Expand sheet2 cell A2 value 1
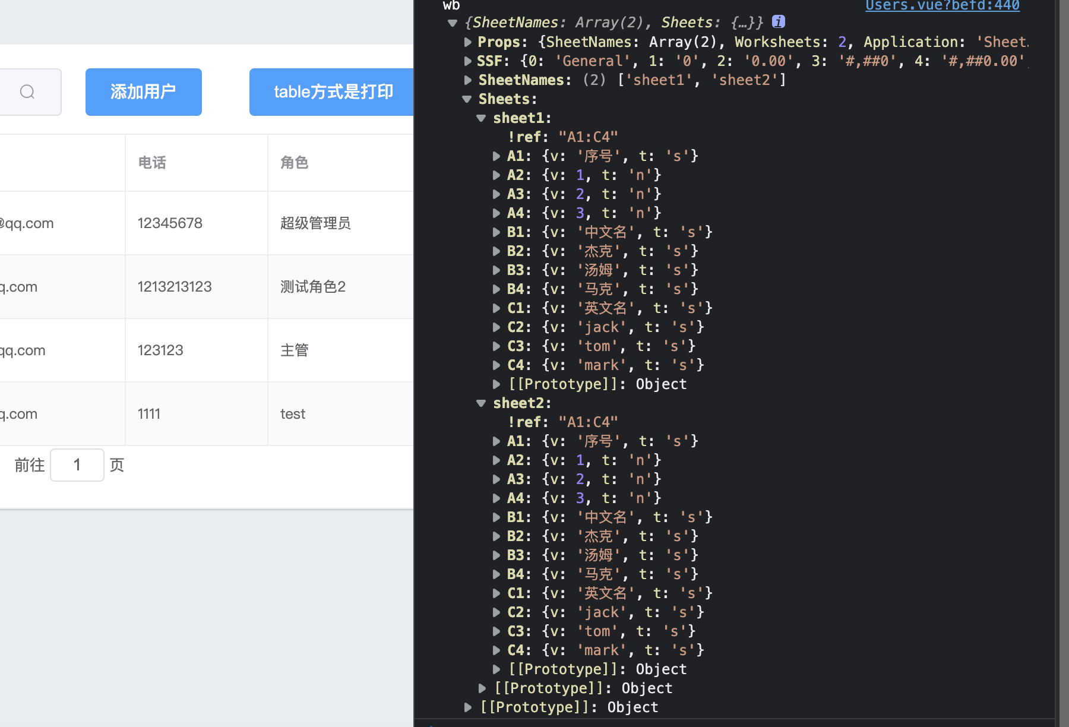This screenshot has width=1069, height=727. (x=496, y=460)
